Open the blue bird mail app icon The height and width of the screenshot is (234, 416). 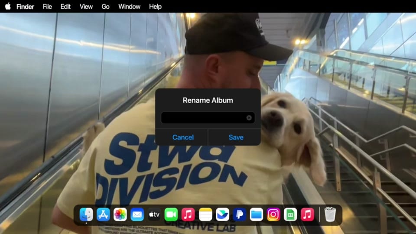coord(222,214)
